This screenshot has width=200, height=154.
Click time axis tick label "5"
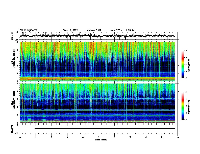[x=99, y=137]
